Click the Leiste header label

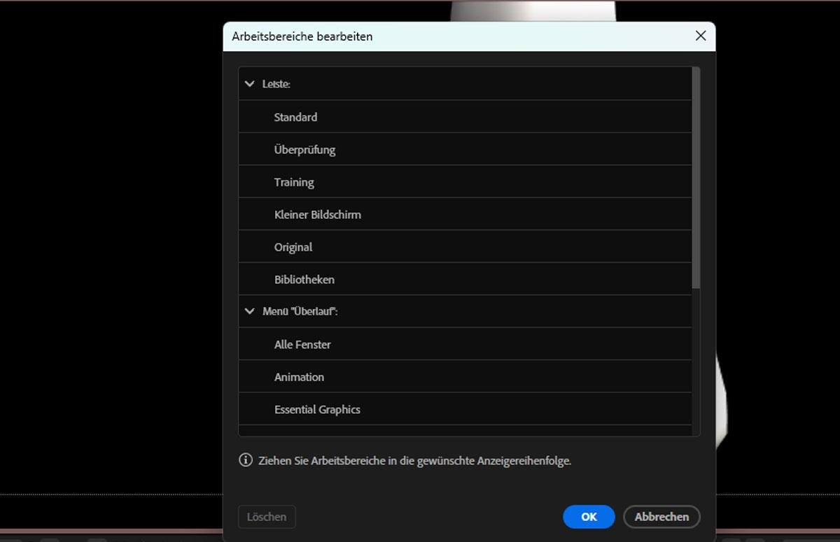[x=276, y=84]
